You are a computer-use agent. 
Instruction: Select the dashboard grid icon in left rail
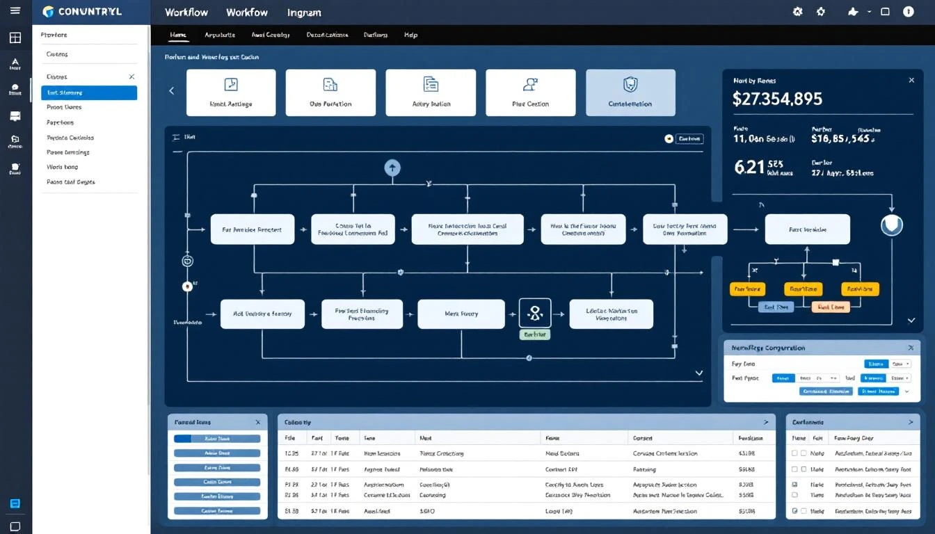tap(15, 38)
